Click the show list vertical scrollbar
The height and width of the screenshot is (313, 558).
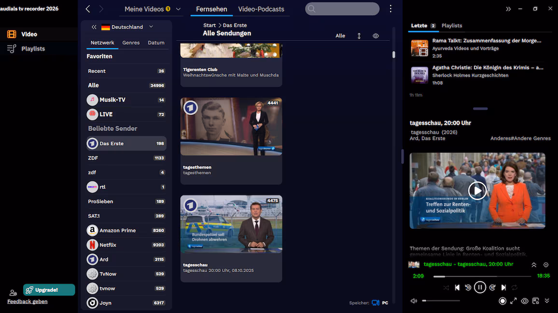(393, 54)
